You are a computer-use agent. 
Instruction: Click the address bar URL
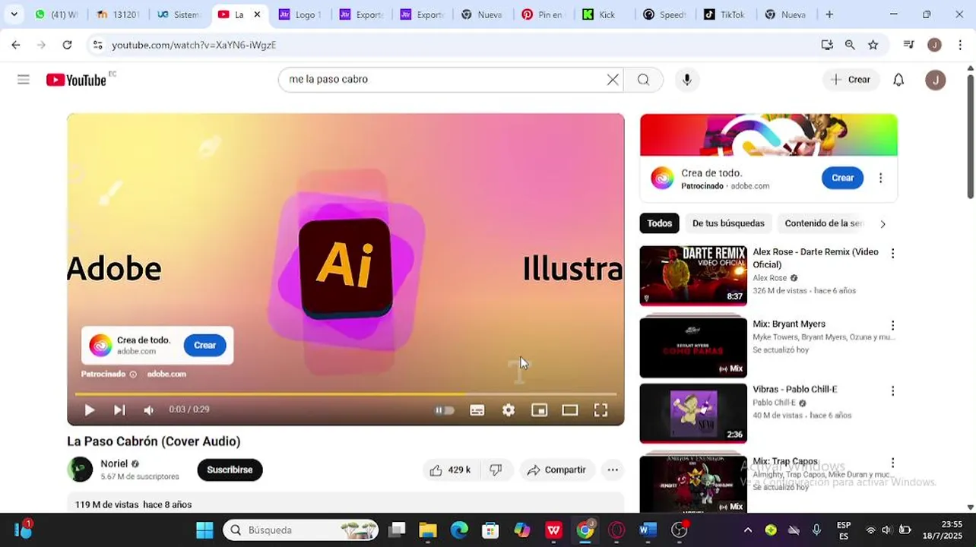point(194,45)
